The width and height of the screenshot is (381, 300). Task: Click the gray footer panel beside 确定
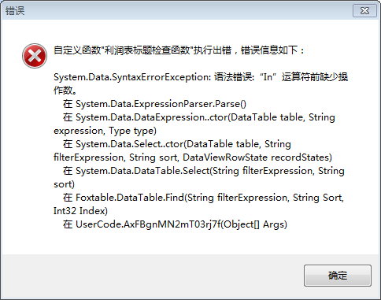152,276
